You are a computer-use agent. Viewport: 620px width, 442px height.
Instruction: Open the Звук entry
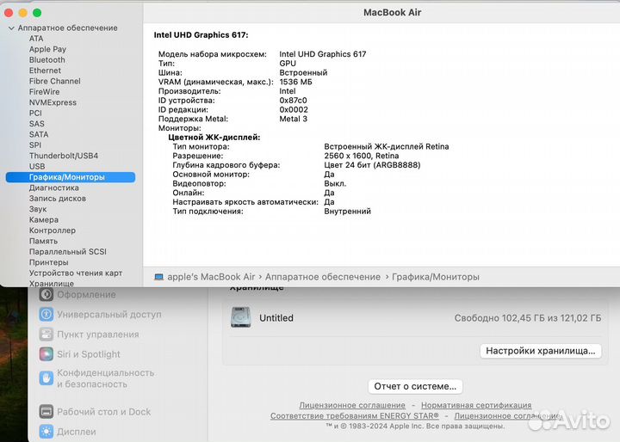coord(38,209)
